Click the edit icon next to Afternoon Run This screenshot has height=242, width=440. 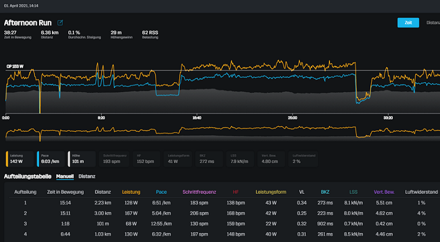(60, 23)
